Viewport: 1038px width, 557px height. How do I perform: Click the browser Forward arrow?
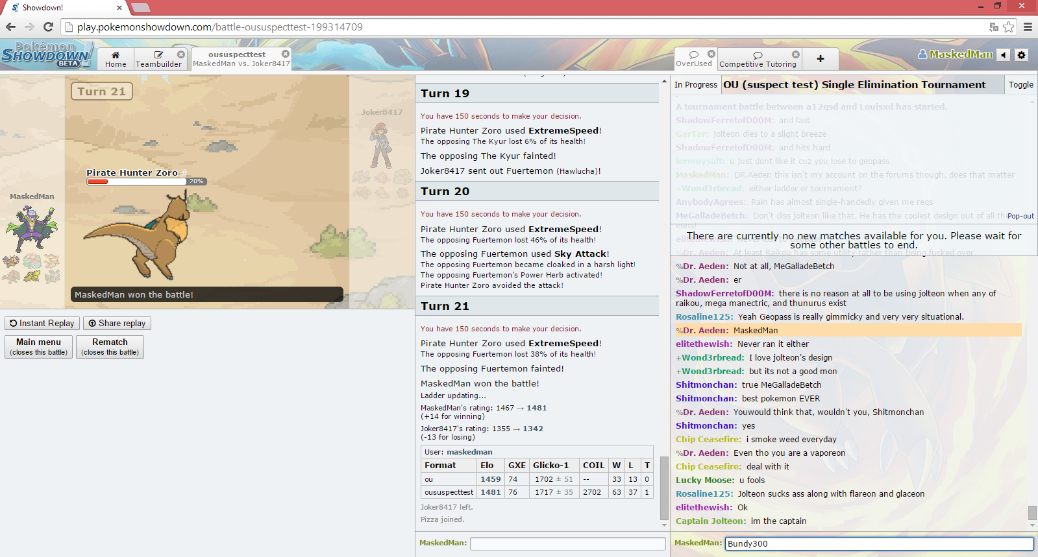tap(29, 27)
